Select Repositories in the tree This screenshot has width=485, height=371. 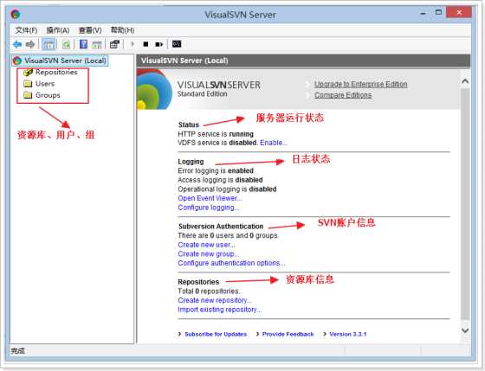pyautogui.click(x=56, y=73)
